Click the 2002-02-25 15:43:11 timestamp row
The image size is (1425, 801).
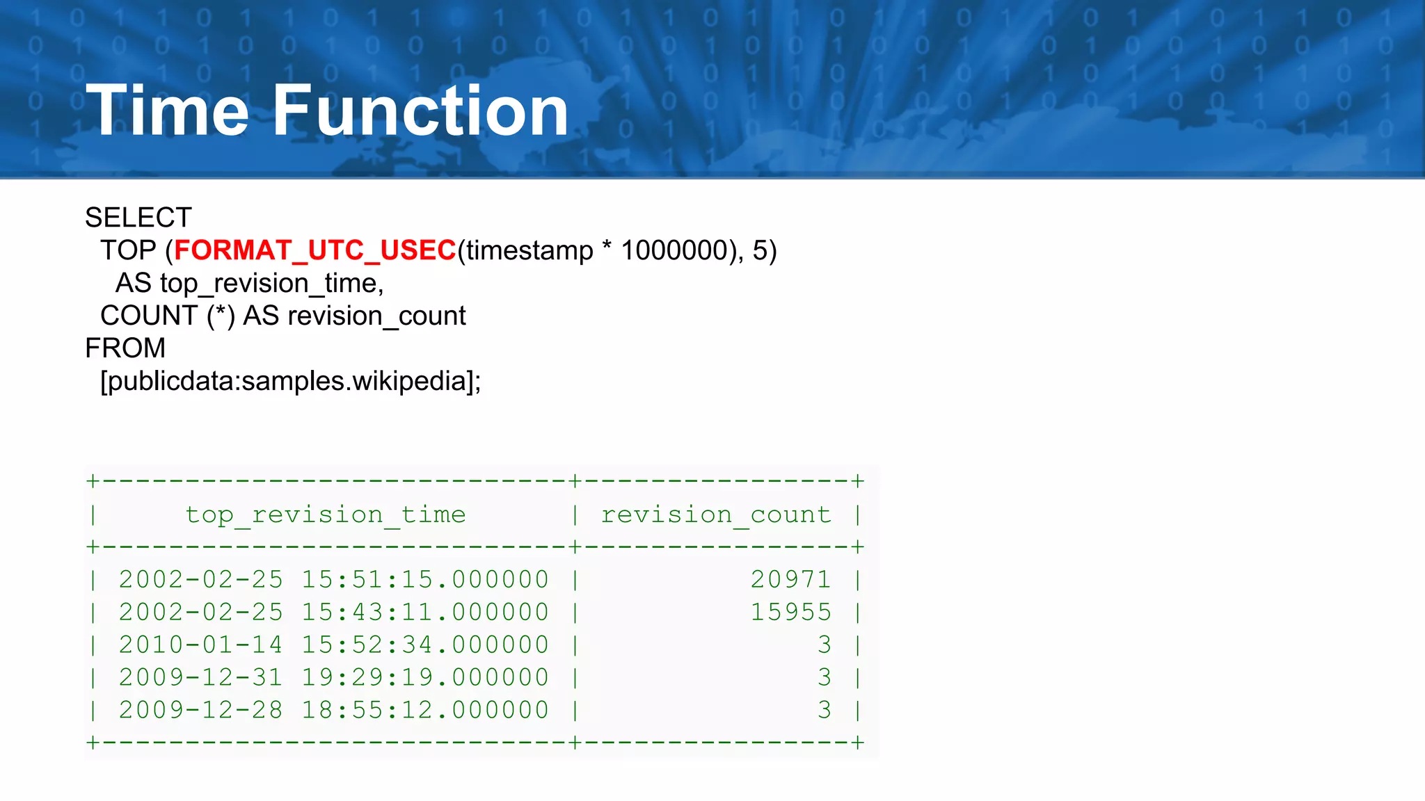tap(333, 612)
